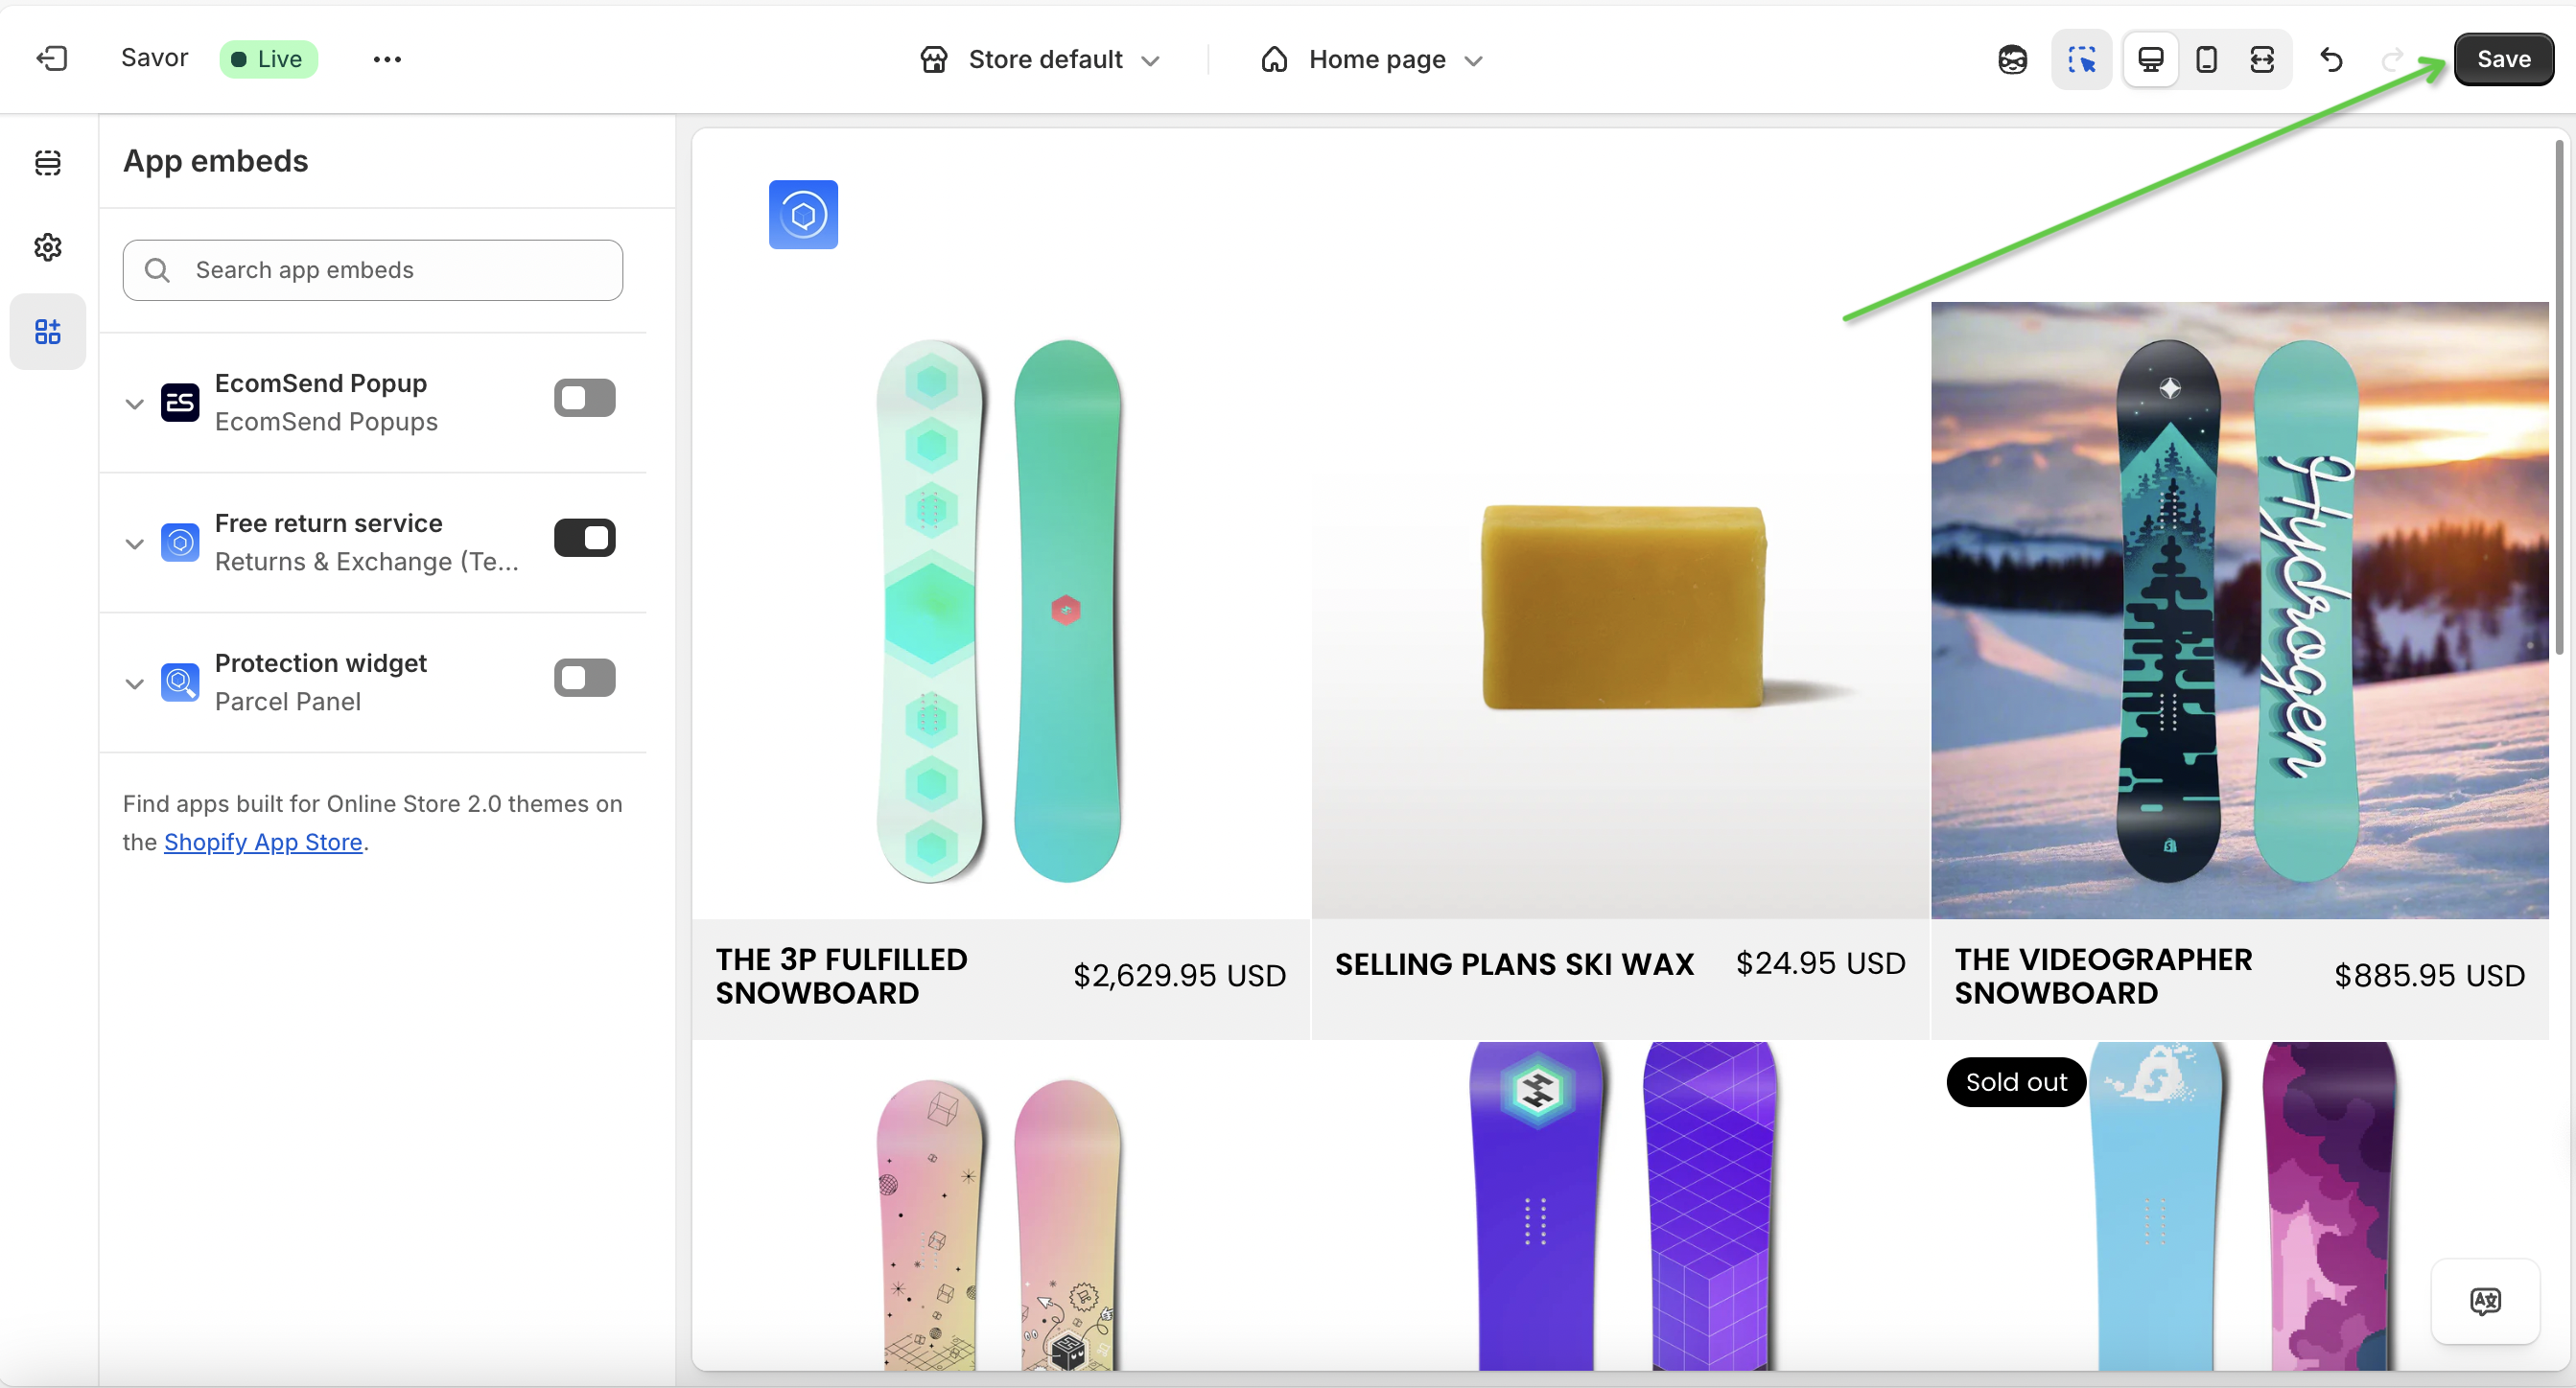Expand the Protection widget chevron

[x=135, y=683]
